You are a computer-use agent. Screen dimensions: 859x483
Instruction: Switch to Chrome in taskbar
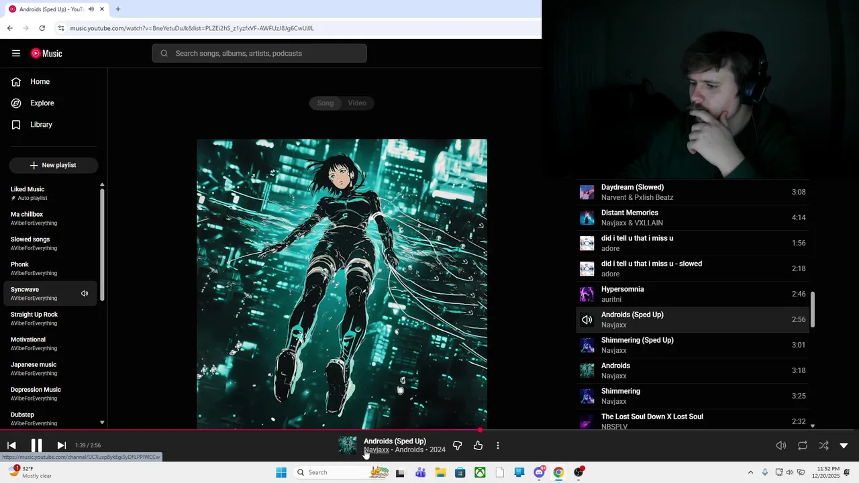tap(558, 472)
